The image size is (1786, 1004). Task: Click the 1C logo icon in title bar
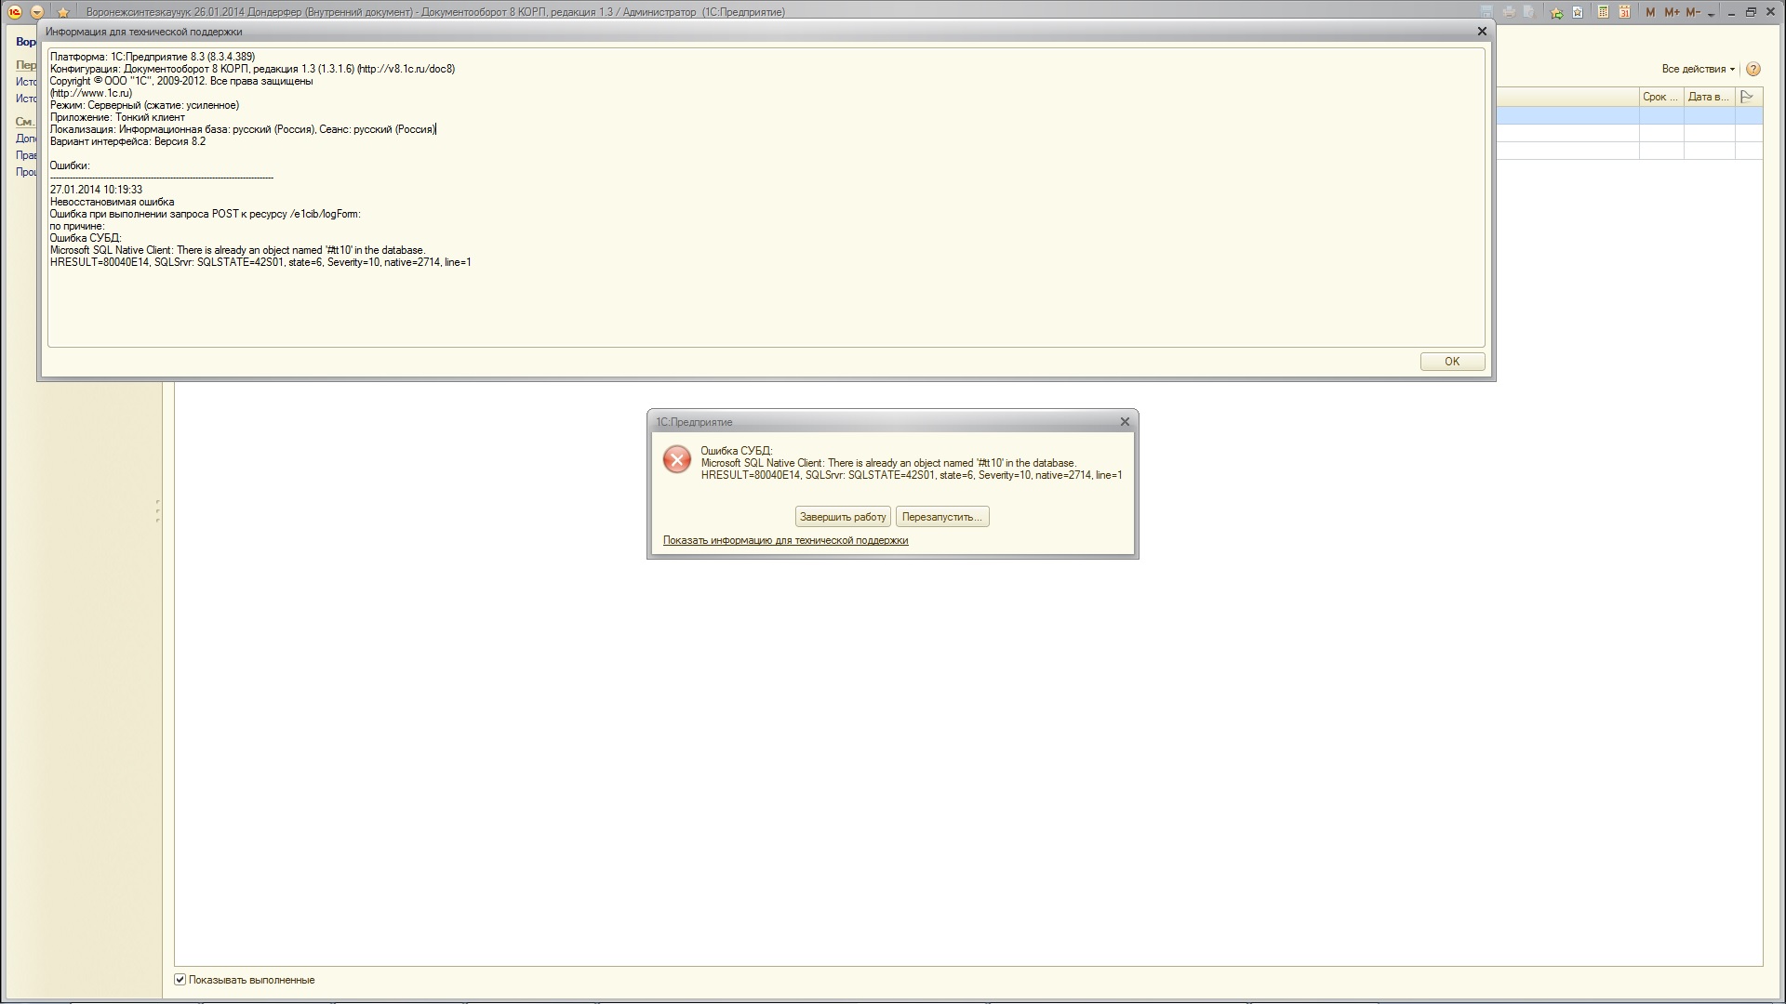click(14, 12)
